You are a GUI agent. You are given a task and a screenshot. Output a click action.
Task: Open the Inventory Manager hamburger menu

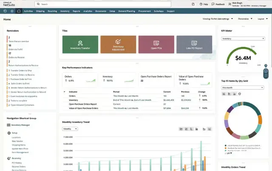[8, 125]
